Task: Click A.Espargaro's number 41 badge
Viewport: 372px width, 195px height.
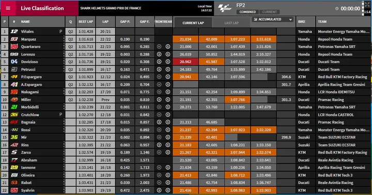Action: [x=14, y=84]
